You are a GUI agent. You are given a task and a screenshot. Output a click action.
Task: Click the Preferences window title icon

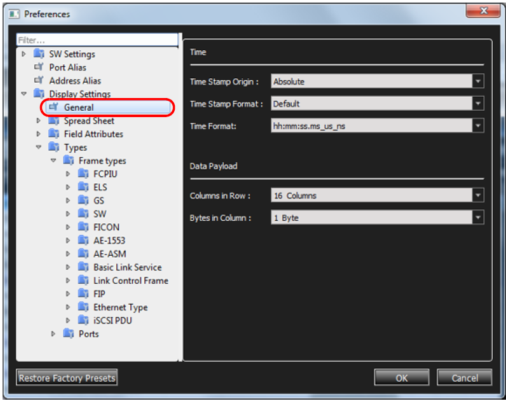point(14,14)
